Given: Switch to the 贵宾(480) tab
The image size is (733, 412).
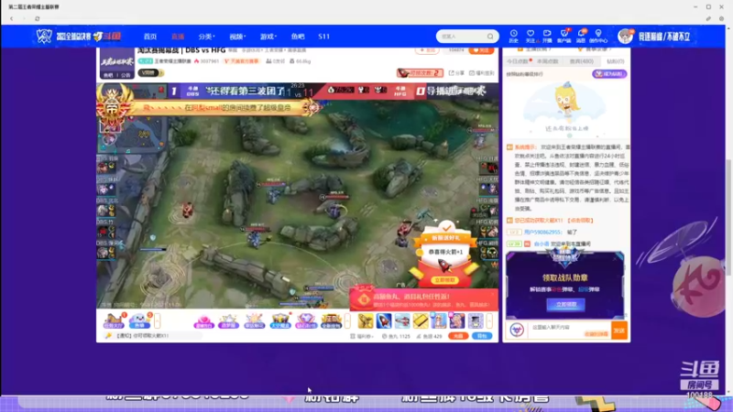Looking at the screenshot, I should [x=581, y=61].
